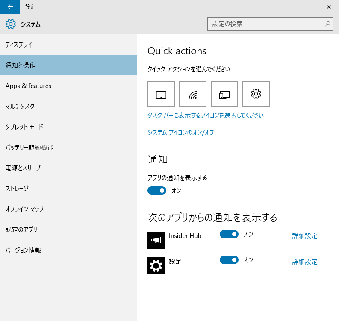Click the tablet mode quick action tile

pyautogui.click(x=161, y=94)
